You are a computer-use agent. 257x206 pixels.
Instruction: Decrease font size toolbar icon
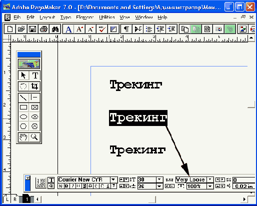[91, 29]
